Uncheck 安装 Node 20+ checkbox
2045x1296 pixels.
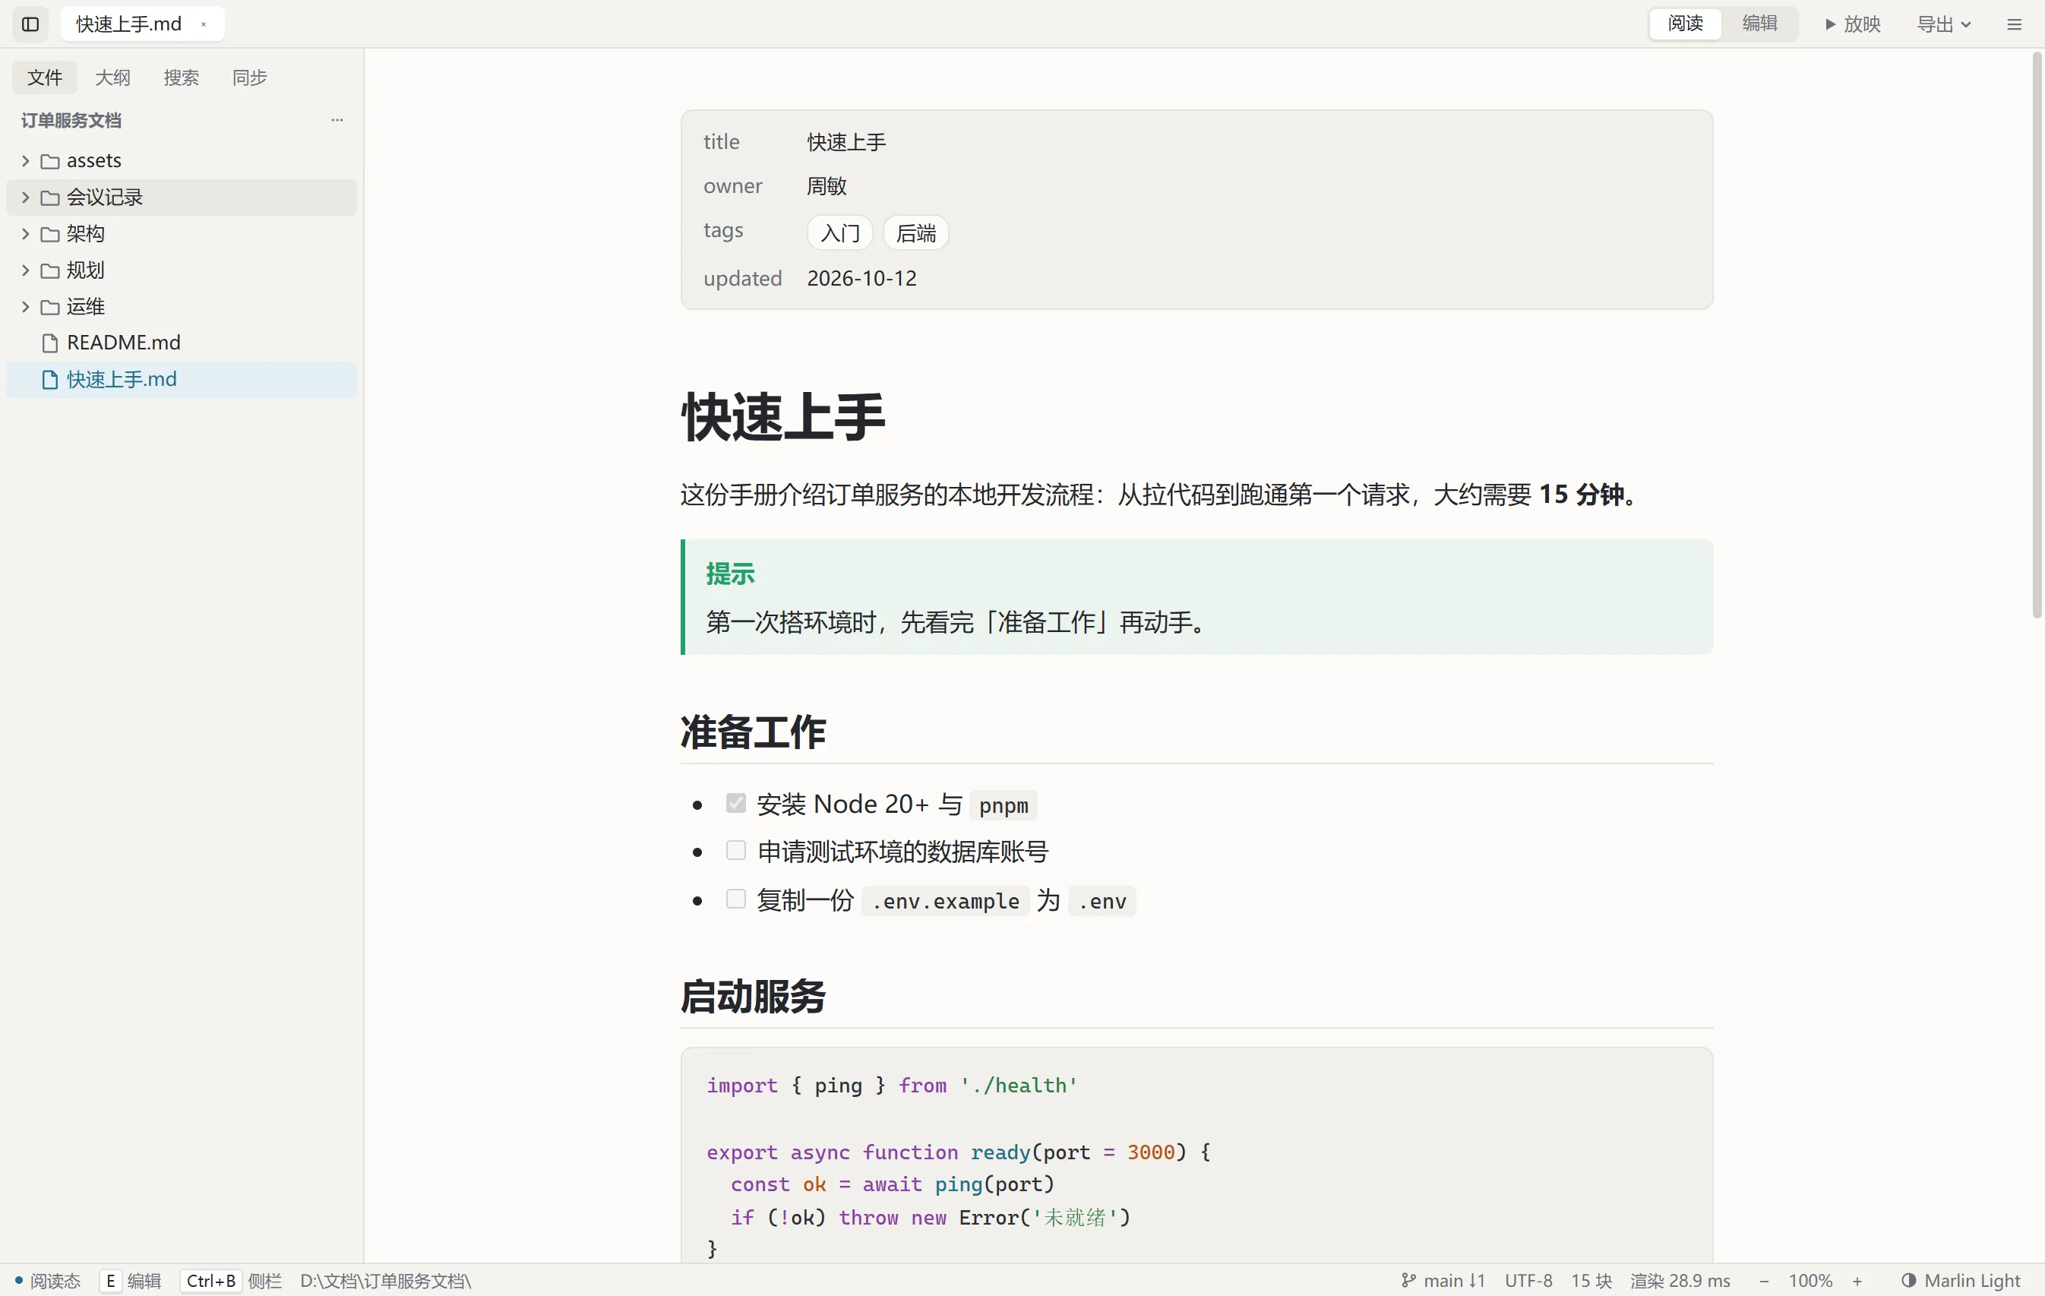(x=735, y=802)
